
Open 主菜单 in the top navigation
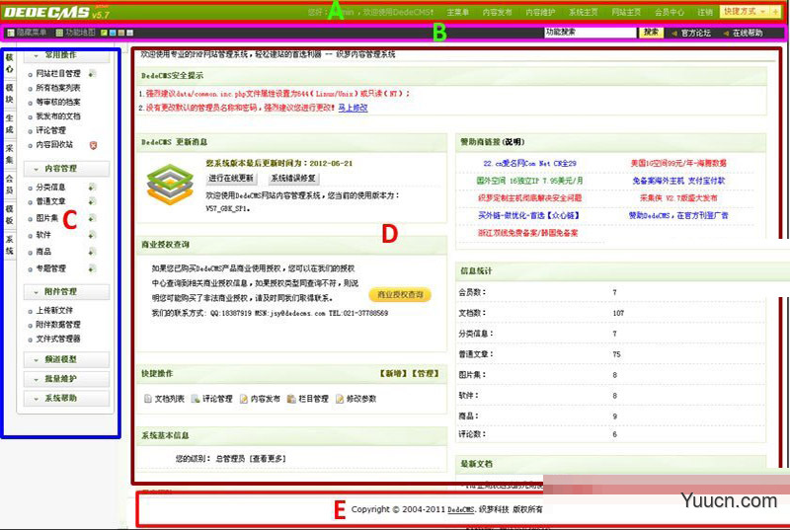pyautogui.click(x=457, y=12)
